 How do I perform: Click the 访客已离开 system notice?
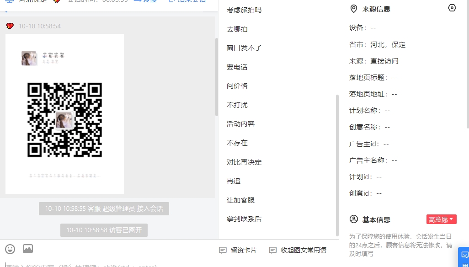click(104, 230)
